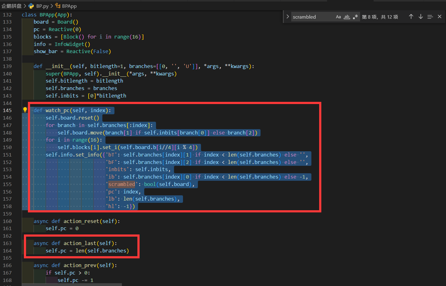Screen dimensions: 446x286
Task: Click "'hl': -1})" line
Action: pos(120,206)
